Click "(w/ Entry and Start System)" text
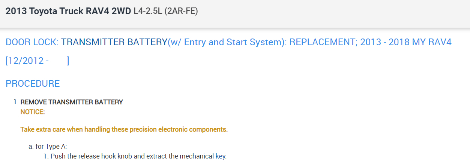The width and height of the screenshot is (470, 163). coord(227,42)
